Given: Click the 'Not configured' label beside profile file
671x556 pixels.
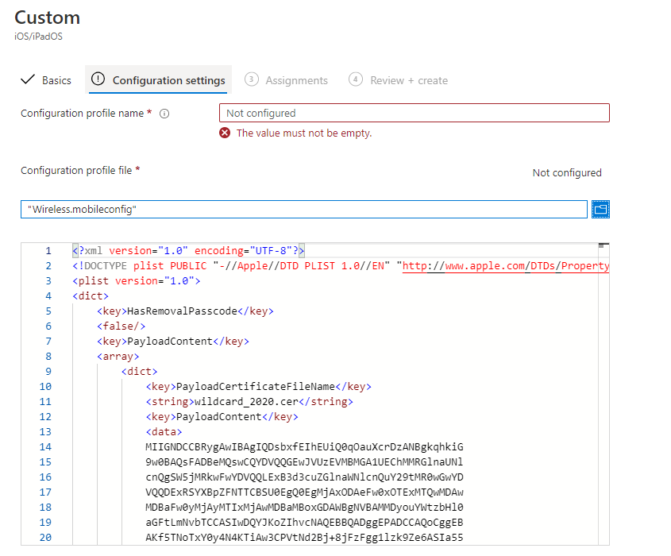Looking at the screenshot, I should coord(566,173).
